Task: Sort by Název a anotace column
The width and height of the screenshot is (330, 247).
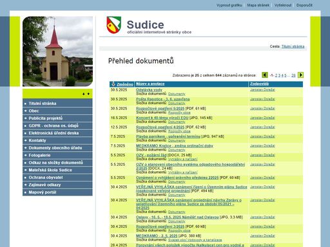Action: point(150,84)
